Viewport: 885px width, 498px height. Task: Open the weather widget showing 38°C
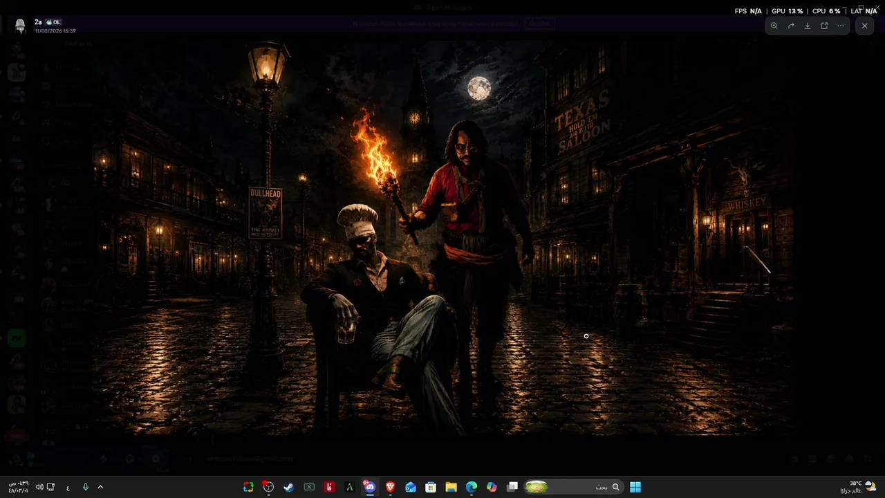(x=858, y=487)
